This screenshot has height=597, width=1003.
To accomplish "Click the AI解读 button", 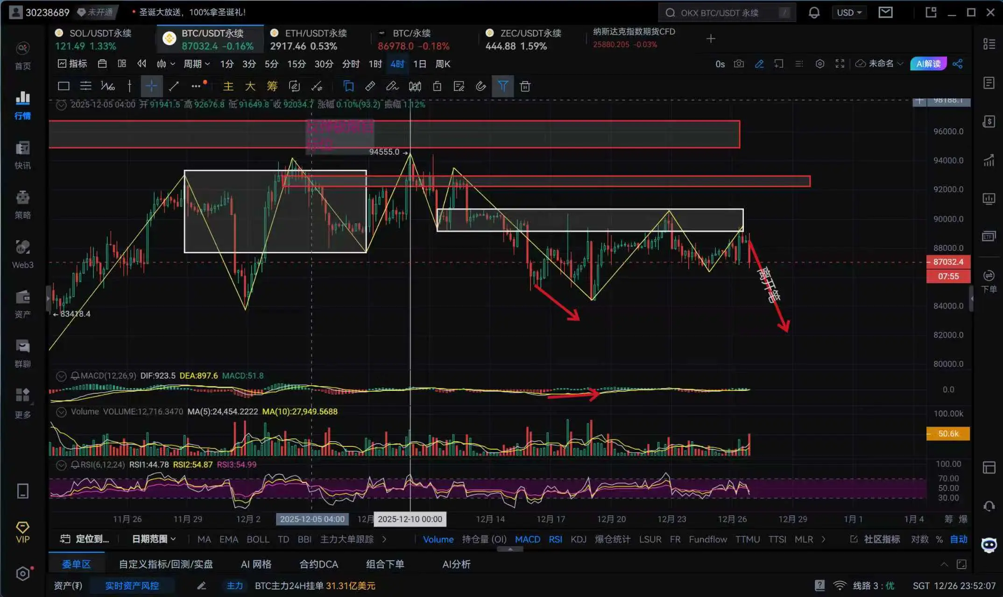I will coord(928,64).
